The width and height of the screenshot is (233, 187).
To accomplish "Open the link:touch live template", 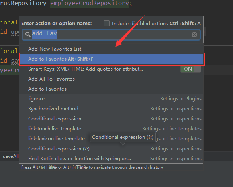I will tap(111, 129).
